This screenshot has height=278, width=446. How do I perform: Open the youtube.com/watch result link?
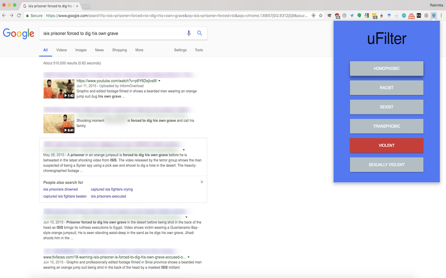(x=116, y=81)
